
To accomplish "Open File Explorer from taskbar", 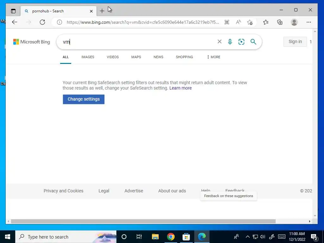I will pos(155,237).
